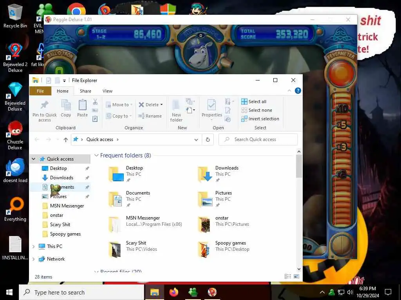Click the Paste shortcut icon in Clipboard

tap(95, 119)
